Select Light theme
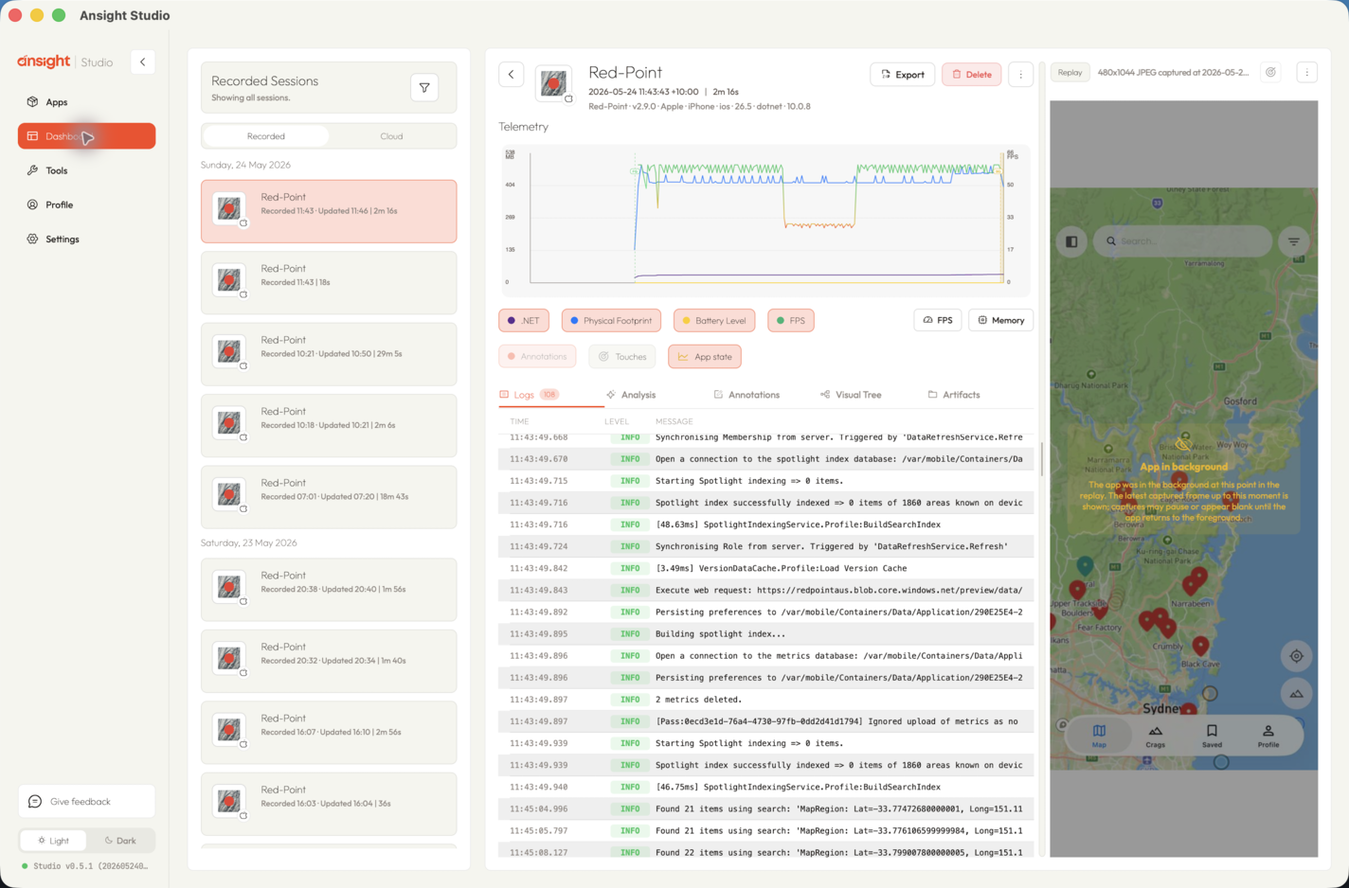The image size is (1349, 888). pos(53,841)
